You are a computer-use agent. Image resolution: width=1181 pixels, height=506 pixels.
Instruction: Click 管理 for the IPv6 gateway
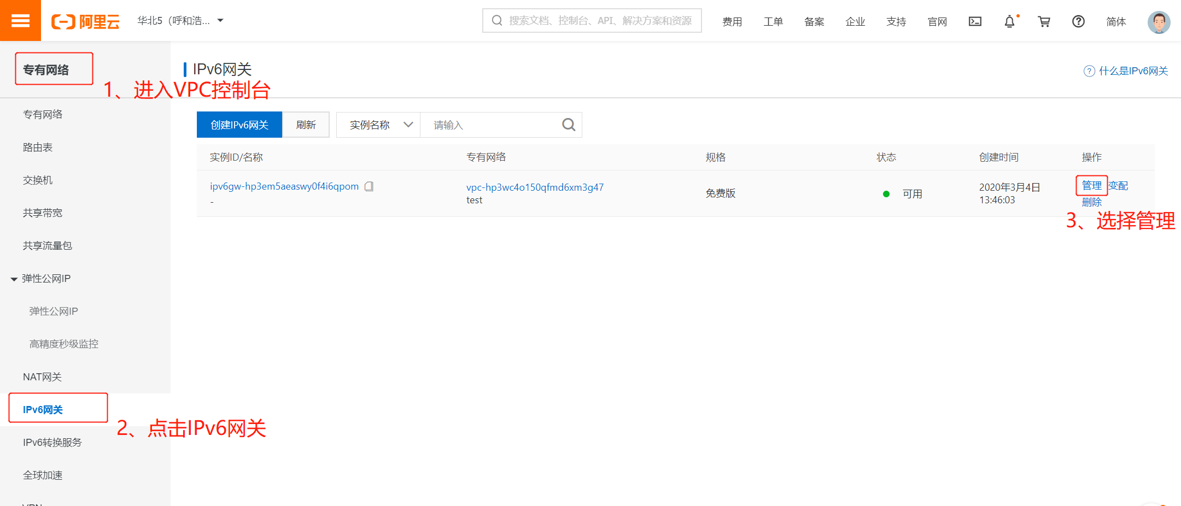pos(1091,186)
